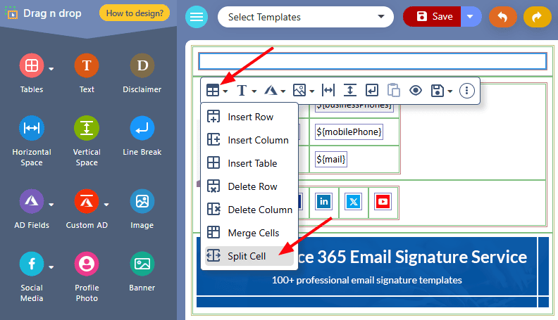This screenshot has height=320, width=558.
Task: Choose Merge Cells from the menu
Action: coord(249,233)
